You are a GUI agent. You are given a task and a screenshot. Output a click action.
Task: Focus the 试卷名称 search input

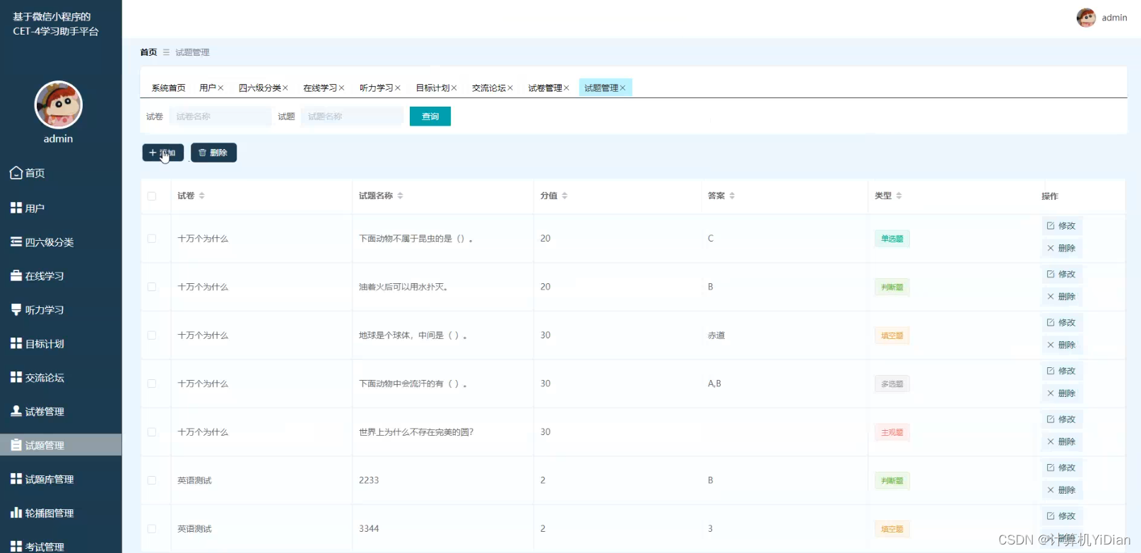[220, 117]
